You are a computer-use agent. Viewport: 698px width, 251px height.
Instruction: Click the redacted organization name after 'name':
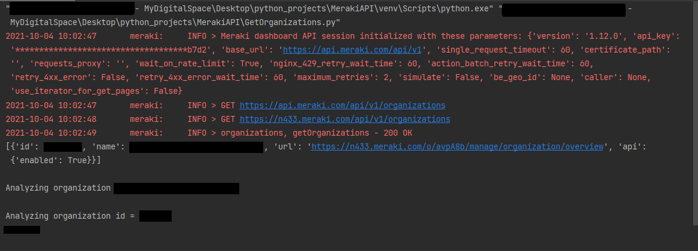[x=196, y=147]
